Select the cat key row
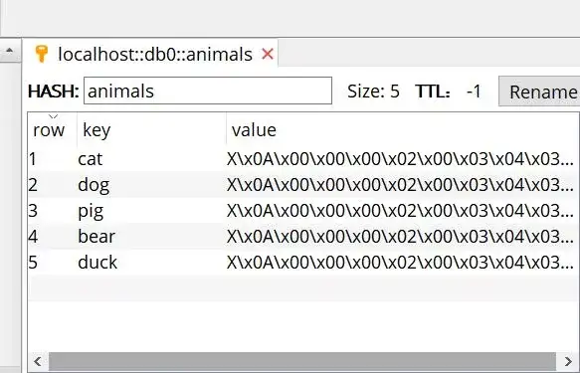 (303, 159)
